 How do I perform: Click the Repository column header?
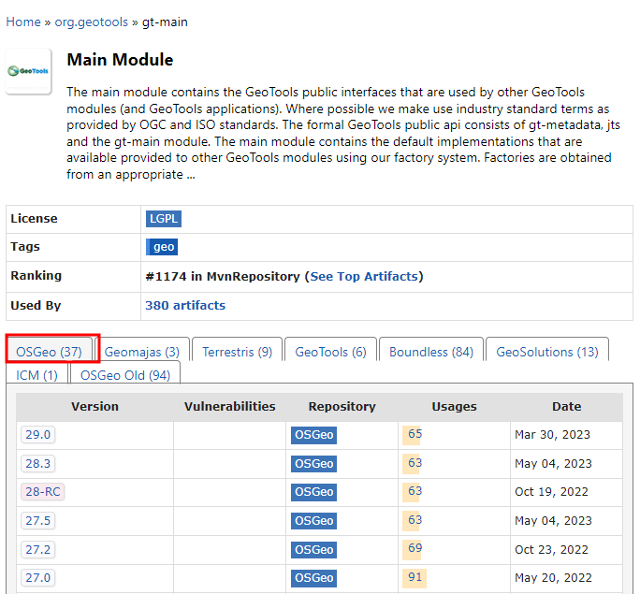342,406
